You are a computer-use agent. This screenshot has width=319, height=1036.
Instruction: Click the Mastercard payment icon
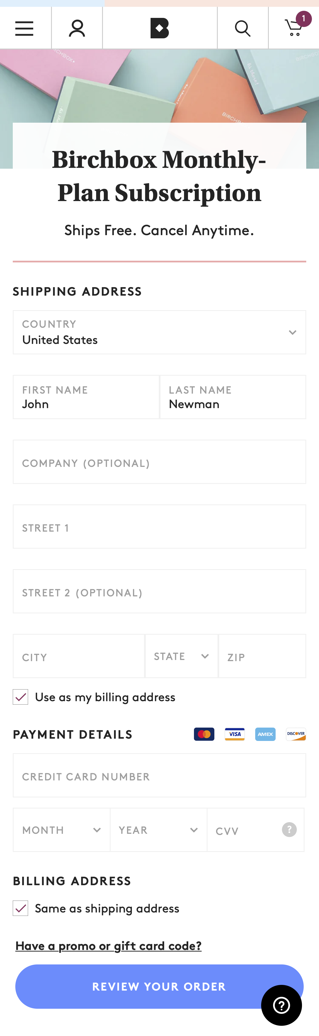click(204, 734)
